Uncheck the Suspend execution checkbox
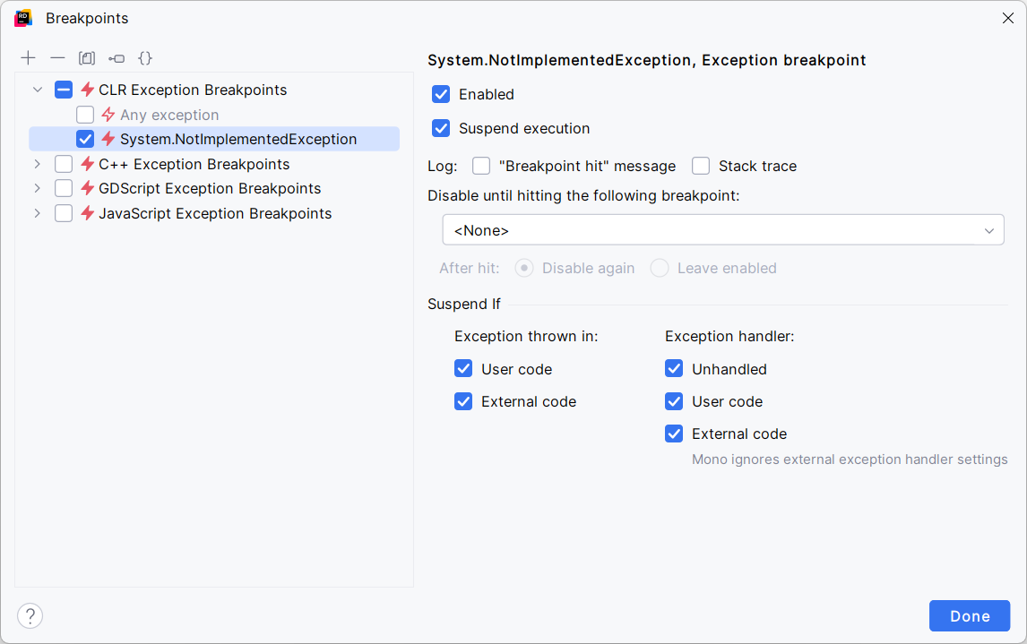 pos(441,128)
